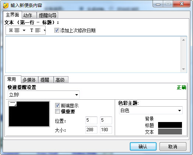Click the text area scroll down arrow
This screenshot has width=193, height=155.
(183, 69)
